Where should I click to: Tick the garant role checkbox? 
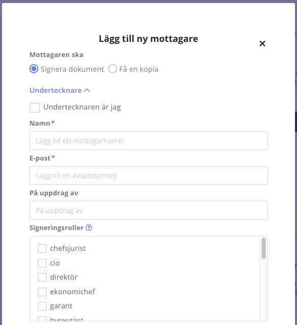[x=42, y=306]
